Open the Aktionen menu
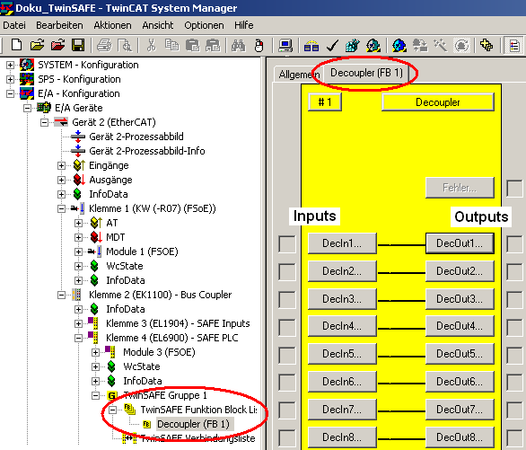Image resolution: width=526 pixels, height=450 pixels. pos(112,25)
